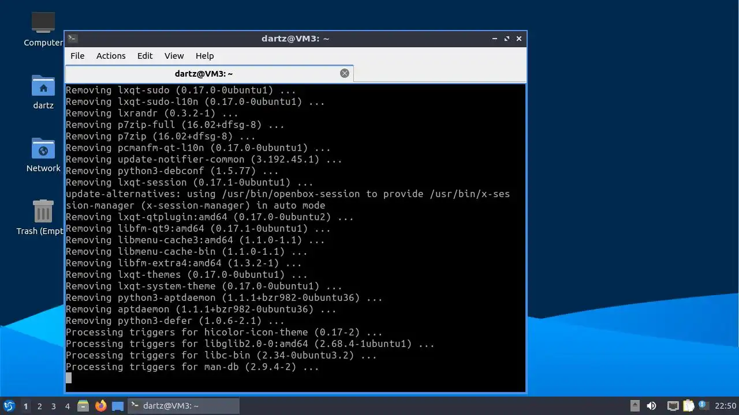This screenshot has height=415, width=739.
Task: Open the Trash desktop icon
Action: (40, 217)
